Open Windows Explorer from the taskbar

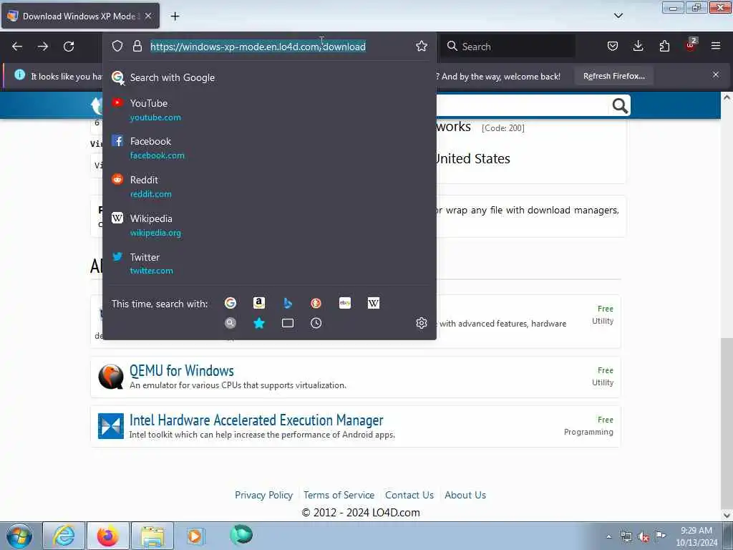click(152, 536)
